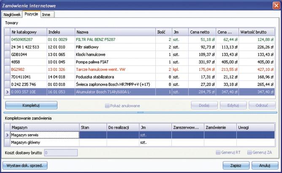
Task: Click the Cena netto column header
Action: (x=202, y=32)
